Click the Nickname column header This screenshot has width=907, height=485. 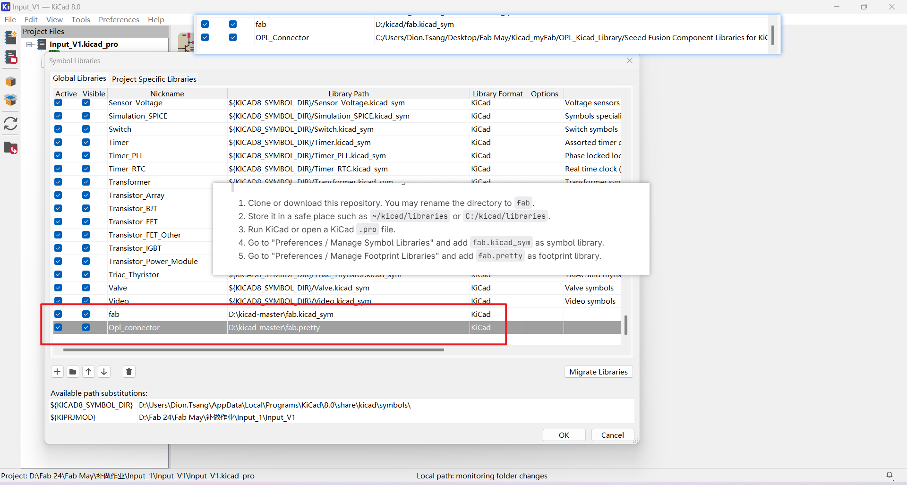(167, 94)
